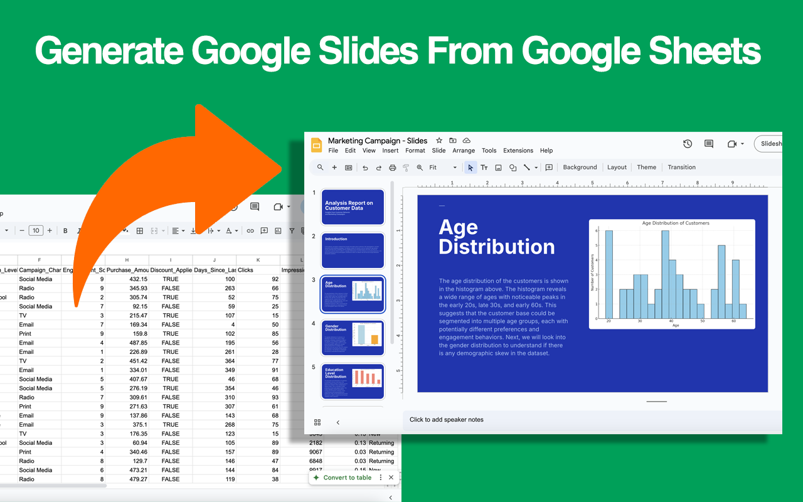Click the Age Distribution title on the slide

click(497, 237)
